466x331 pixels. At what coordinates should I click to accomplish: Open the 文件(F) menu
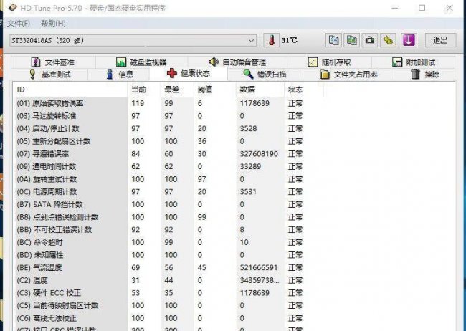click(x=19, y=23)
